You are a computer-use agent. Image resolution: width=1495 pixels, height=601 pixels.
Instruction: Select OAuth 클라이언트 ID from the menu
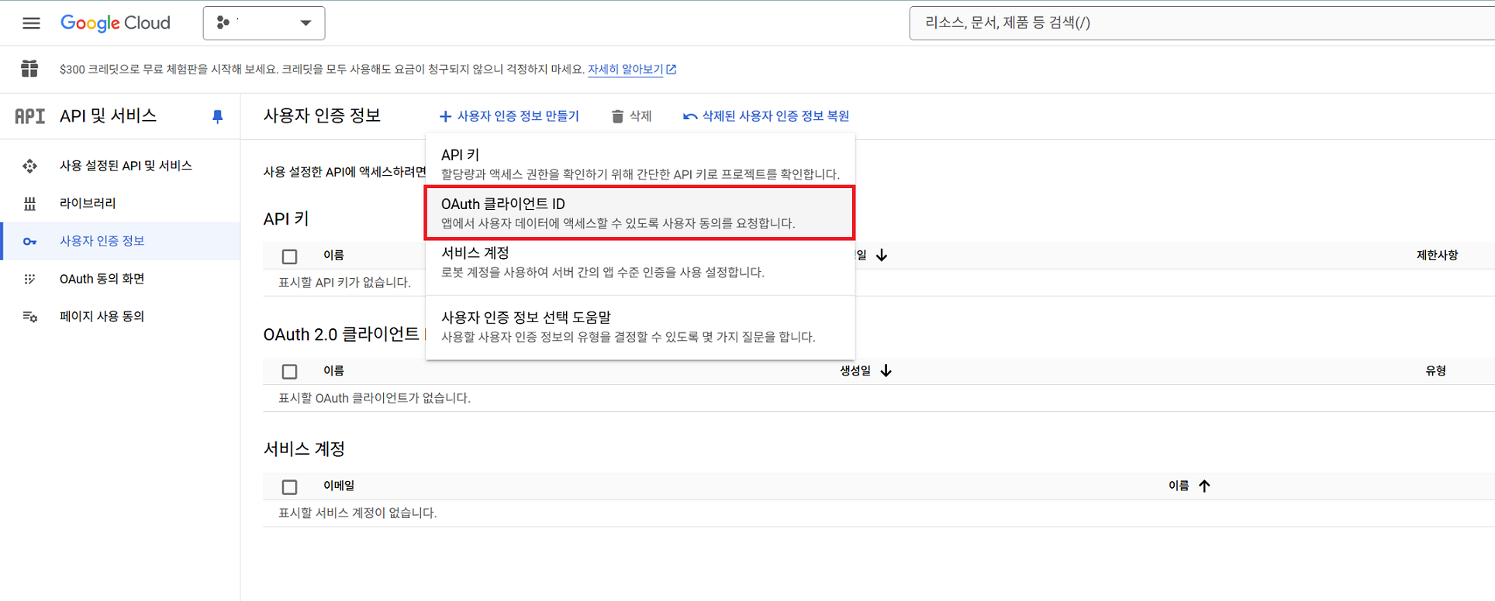point(639,212)
